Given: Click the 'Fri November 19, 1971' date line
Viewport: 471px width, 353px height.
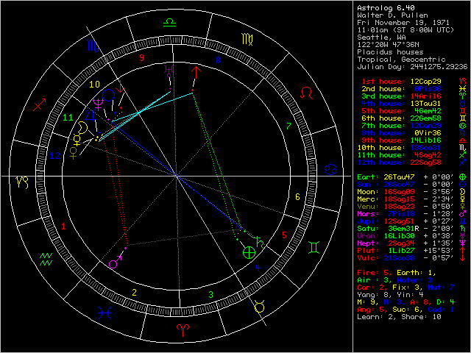Looking at the screenshot, I should point(403,23).
